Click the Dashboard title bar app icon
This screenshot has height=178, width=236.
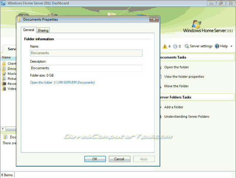coord(3,3)
